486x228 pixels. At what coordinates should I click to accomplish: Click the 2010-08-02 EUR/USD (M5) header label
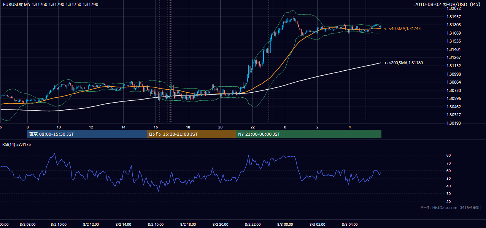click(x=448, y=5)
